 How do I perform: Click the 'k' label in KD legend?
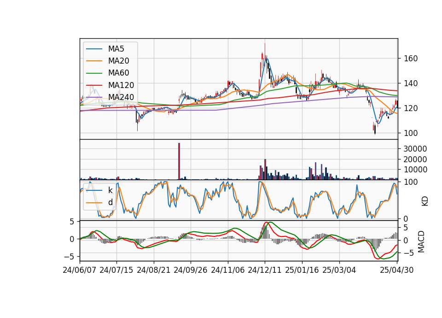[x=110, y=190]
